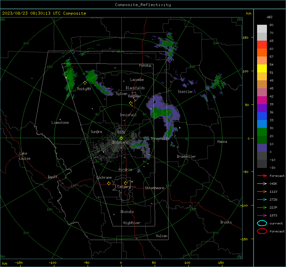Click the 42 dBZ pink color swatch
Screen dimensions: 286x267
click(262, 92)
